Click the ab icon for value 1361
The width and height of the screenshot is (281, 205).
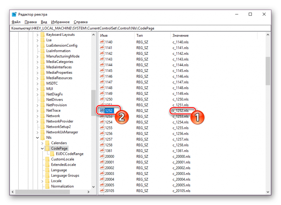pos(102,151)
